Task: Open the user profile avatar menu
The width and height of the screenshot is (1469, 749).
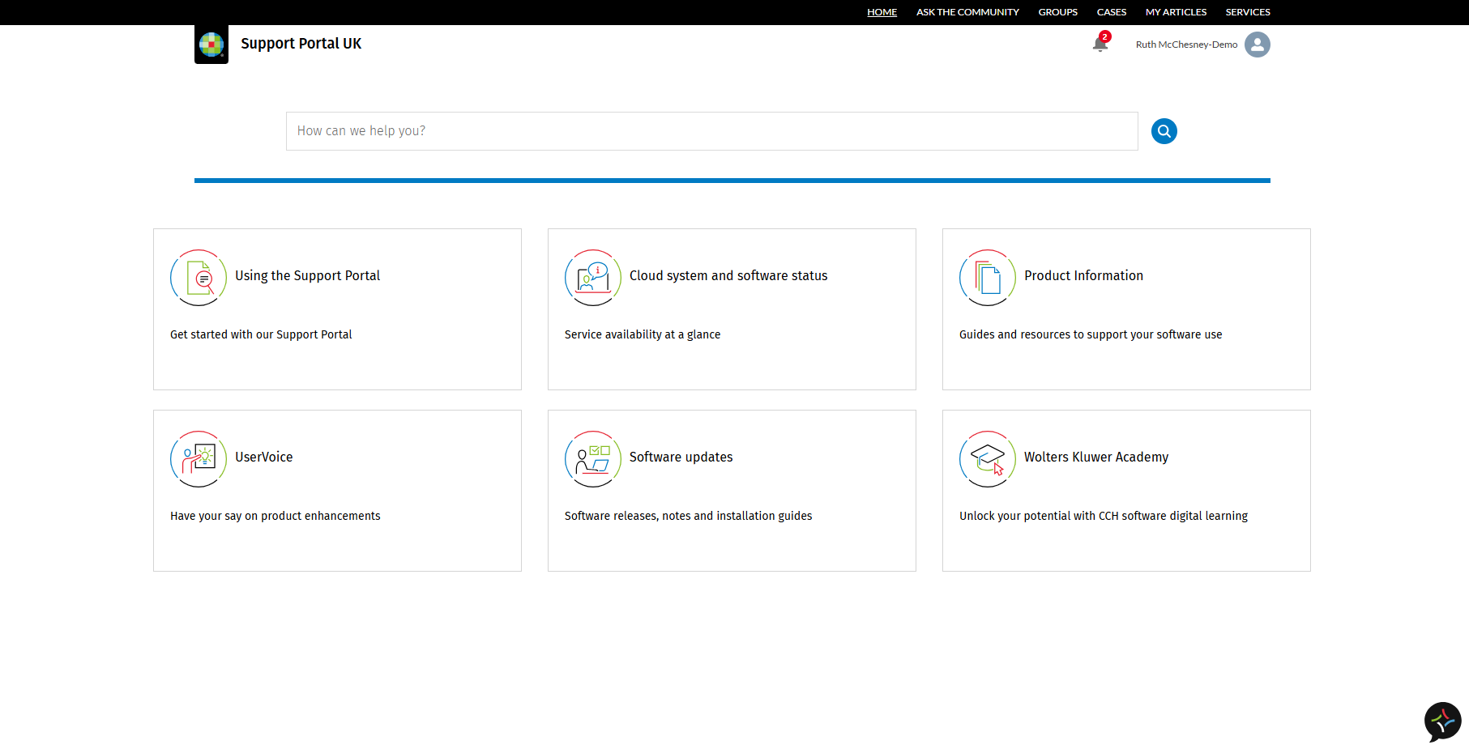Action: pos(1258,45)
